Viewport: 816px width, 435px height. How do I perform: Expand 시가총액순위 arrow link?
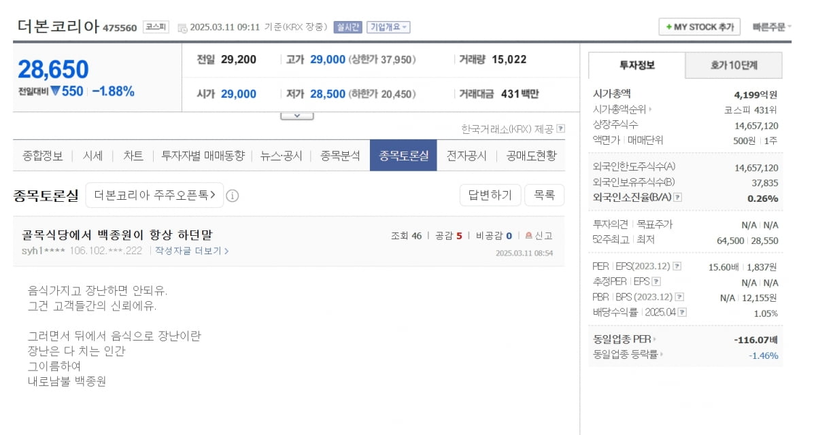[622, 109]
